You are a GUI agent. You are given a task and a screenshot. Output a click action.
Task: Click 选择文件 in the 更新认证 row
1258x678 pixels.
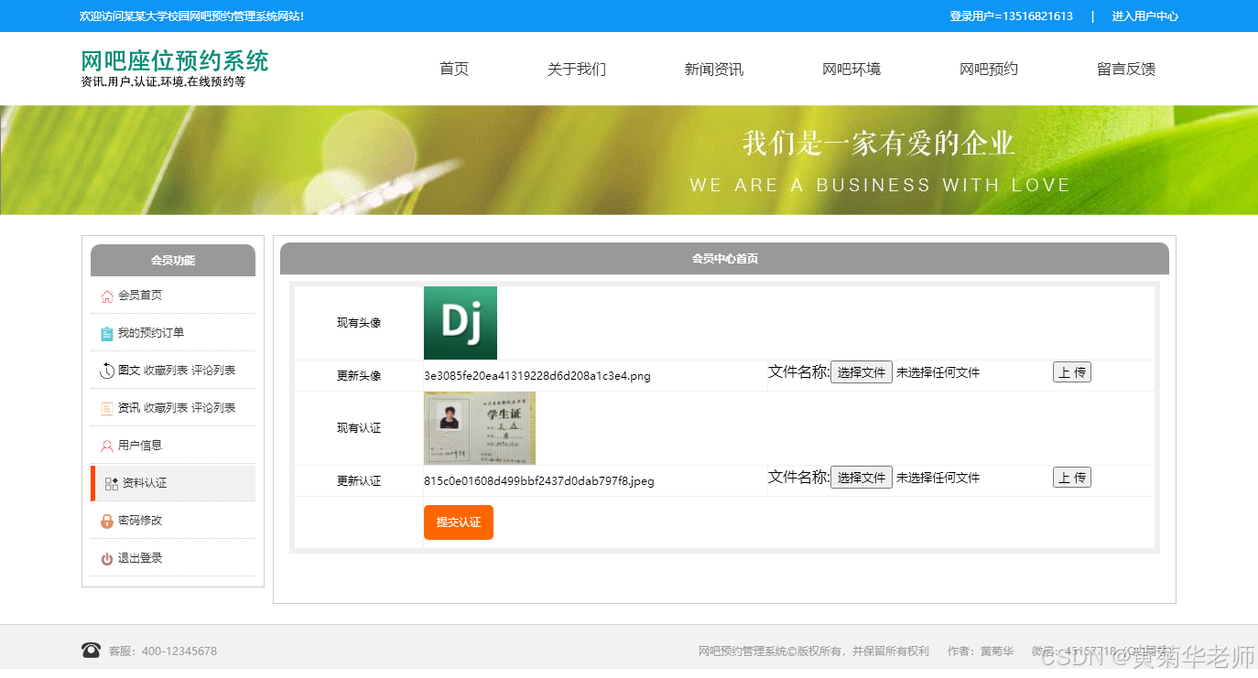click(861, 477)
